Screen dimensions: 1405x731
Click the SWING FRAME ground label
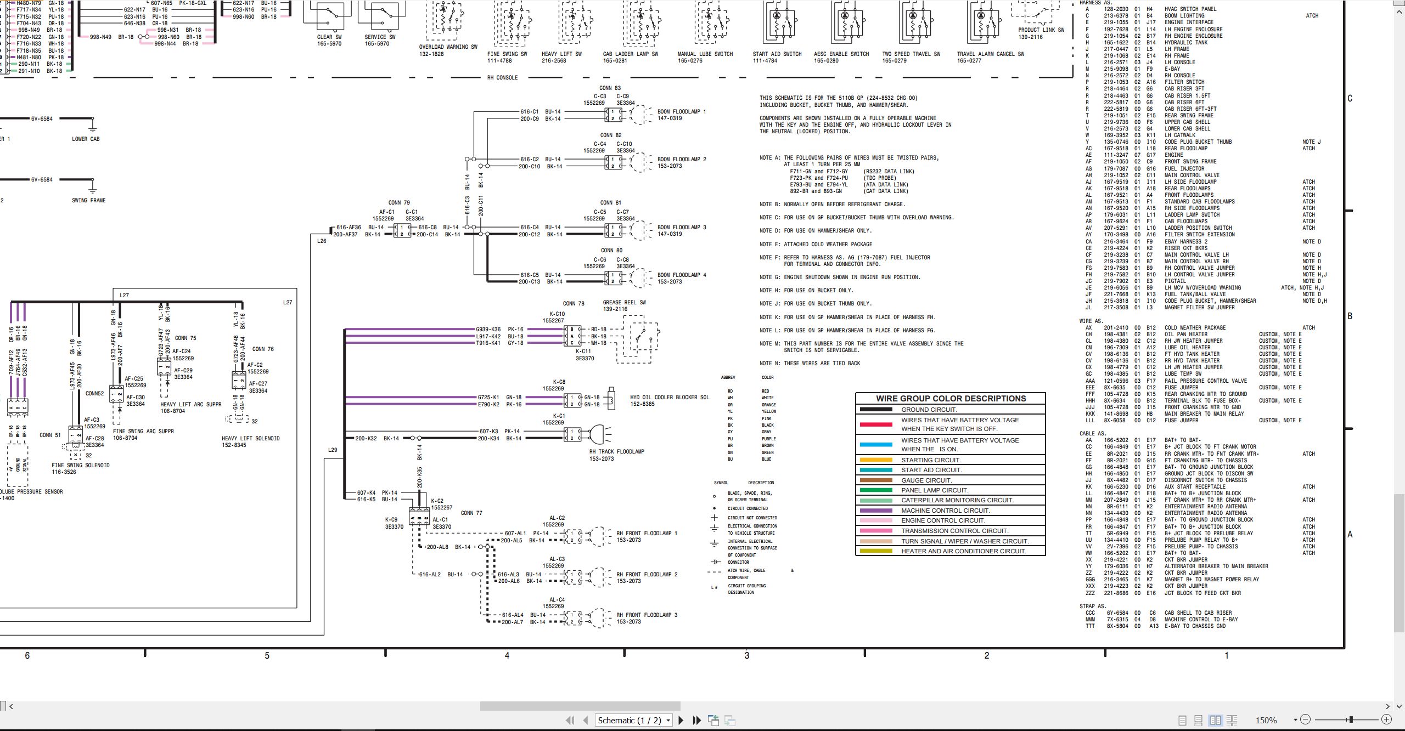tap(88, 200)
